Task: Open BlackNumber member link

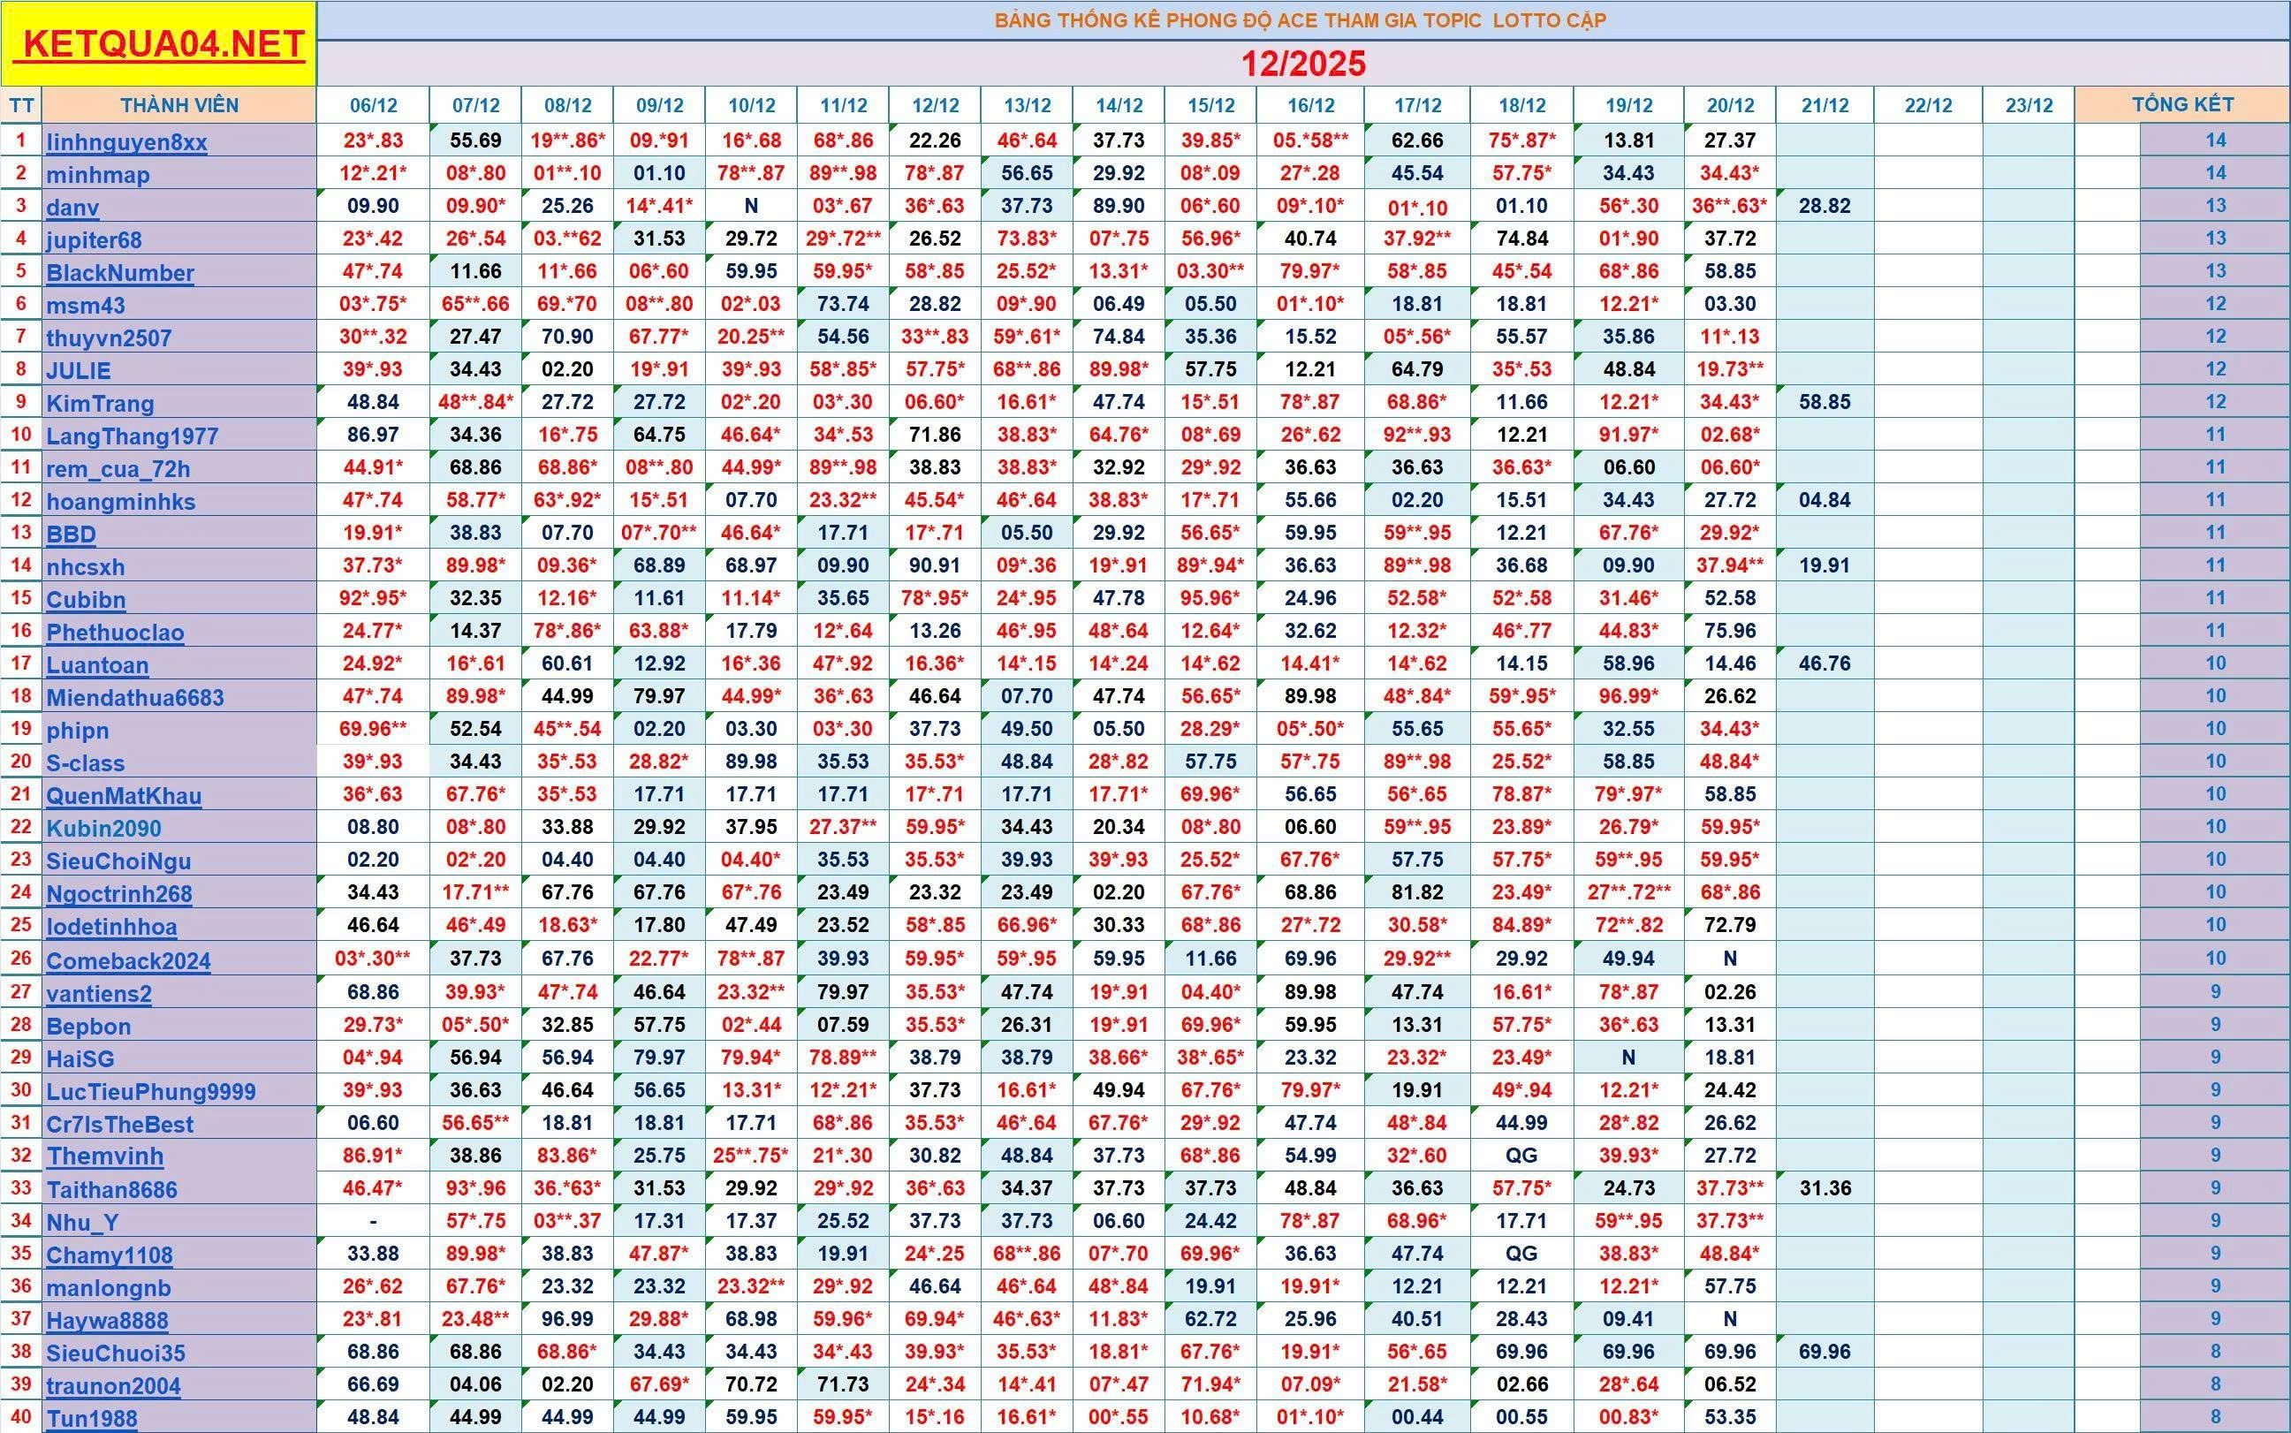Action: click(x=119, y=273)
